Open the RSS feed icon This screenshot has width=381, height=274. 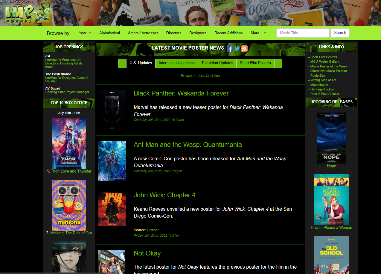point(244,49)
